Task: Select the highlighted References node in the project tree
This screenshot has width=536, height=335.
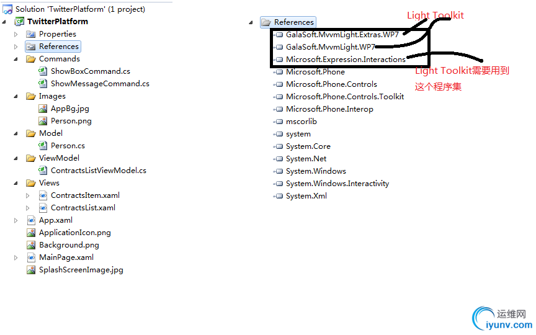Action: tap(53, 47)
